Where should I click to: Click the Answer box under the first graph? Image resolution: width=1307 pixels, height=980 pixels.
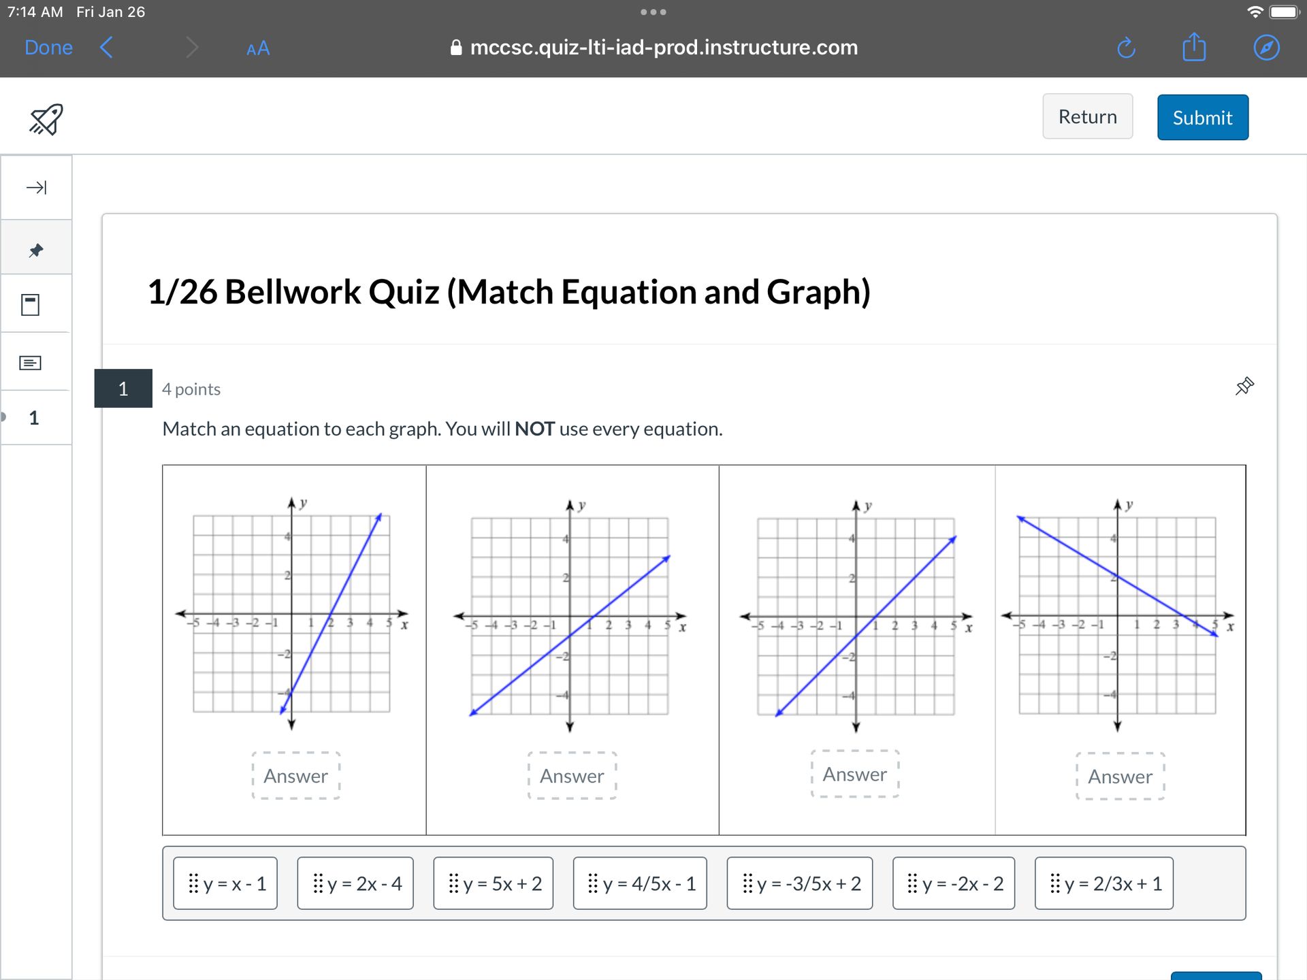(x=296, y=776)
